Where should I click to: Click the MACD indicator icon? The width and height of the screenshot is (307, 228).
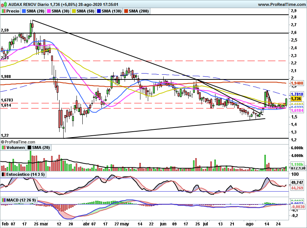coord(4,200)
